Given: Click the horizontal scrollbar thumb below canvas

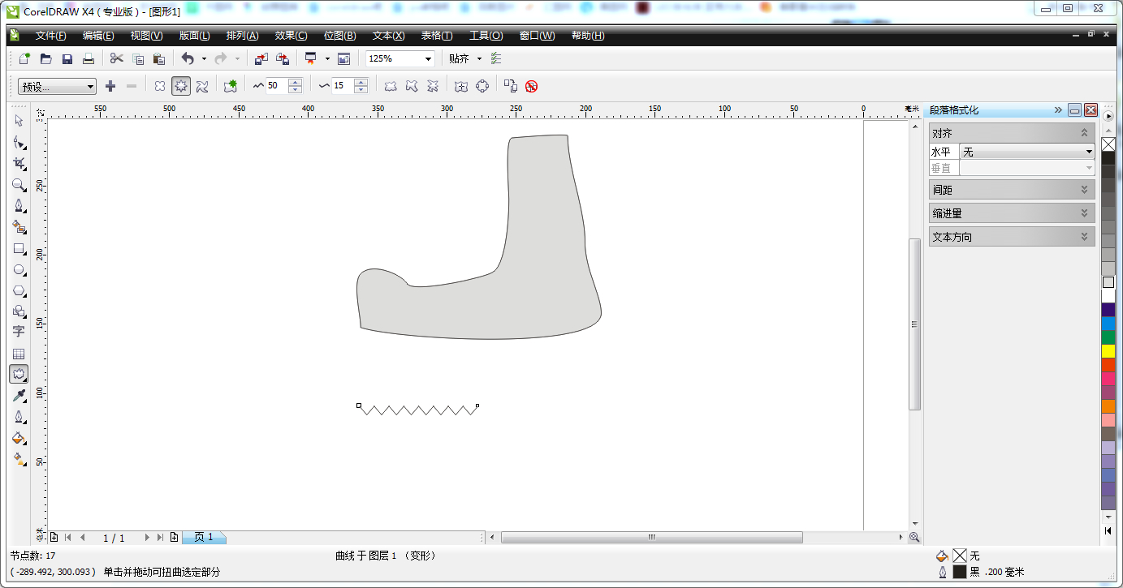Looking at the screenshot, I should point(651,537).
